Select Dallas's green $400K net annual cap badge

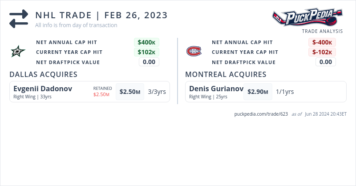pos(146,42)
